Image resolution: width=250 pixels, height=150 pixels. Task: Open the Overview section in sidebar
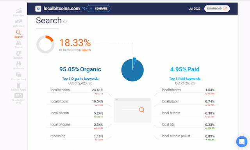point(18,12)
